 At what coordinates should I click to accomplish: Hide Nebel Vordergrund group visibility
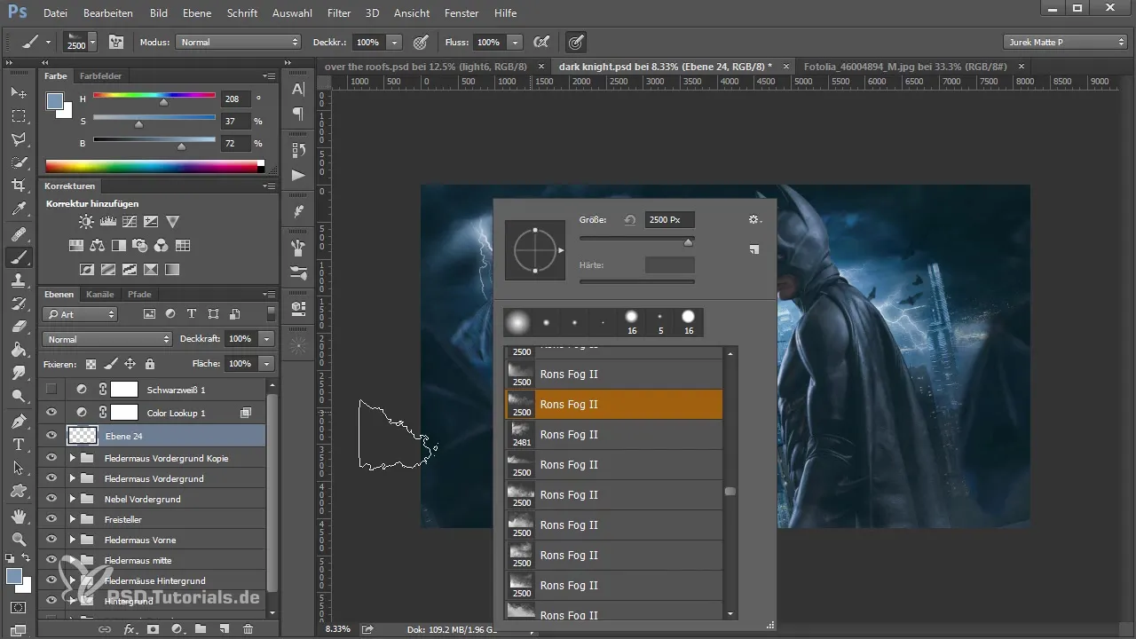(51, 499)
